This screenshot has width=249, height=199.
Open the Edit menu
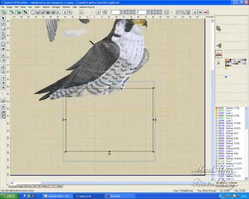coord(17,7)
